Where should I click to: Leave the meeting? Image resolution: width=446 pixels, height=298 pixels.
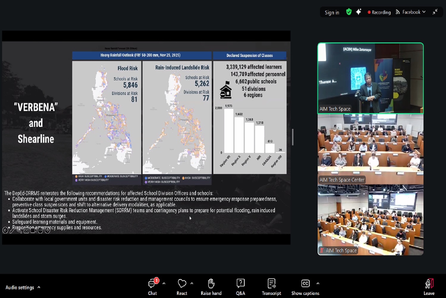pos(429,287)
